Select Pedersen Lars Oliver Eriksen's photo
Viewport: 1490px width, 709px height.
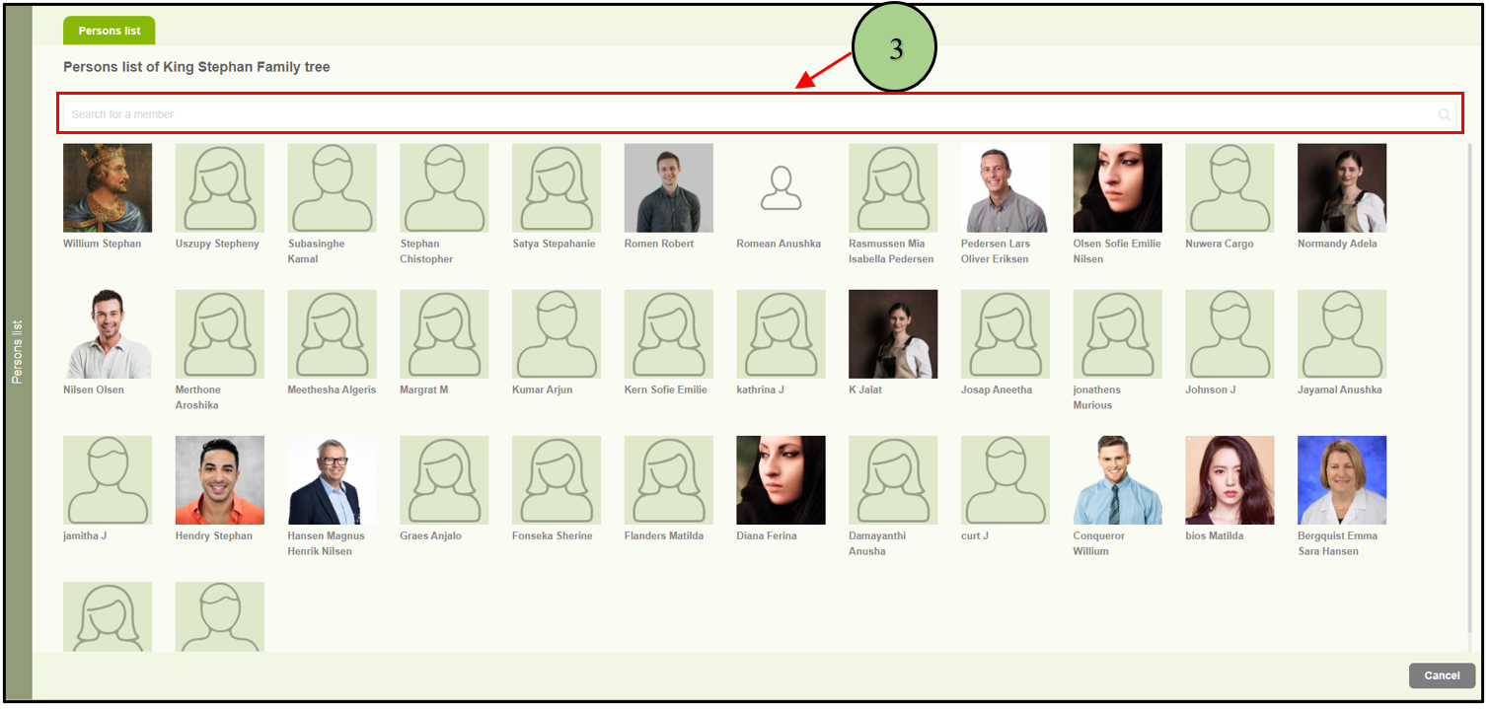coord(1005,188)
